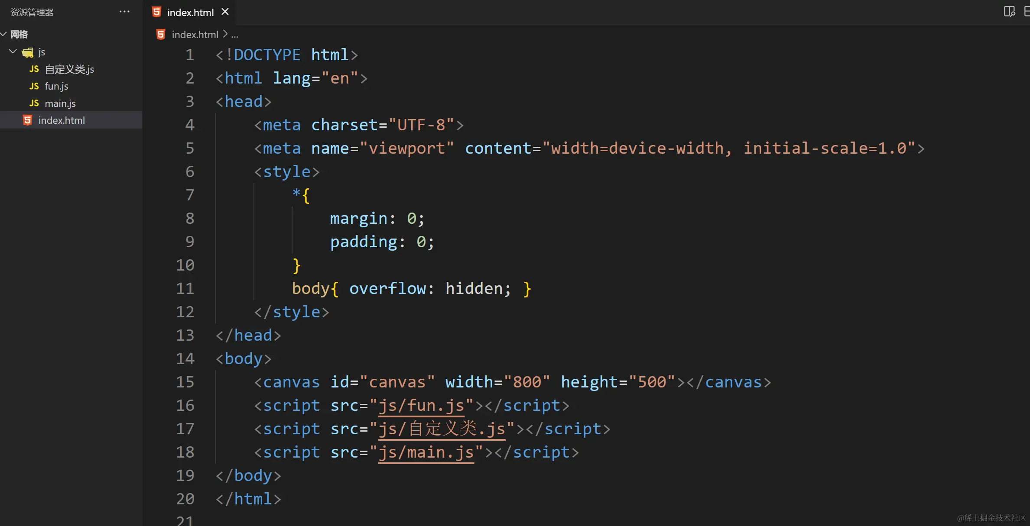
Task: Click the JS icon beside main.js
Action: pos(34,103)
